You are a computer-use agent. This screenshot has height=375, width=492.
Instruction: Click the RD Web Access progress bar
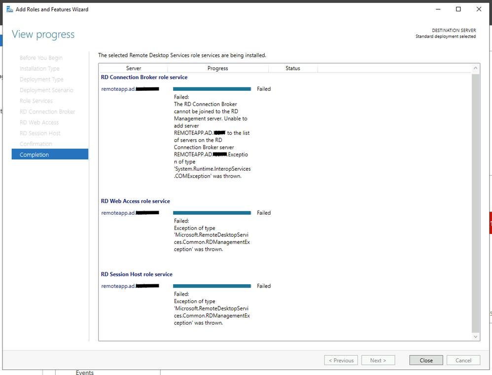[212, 213]
